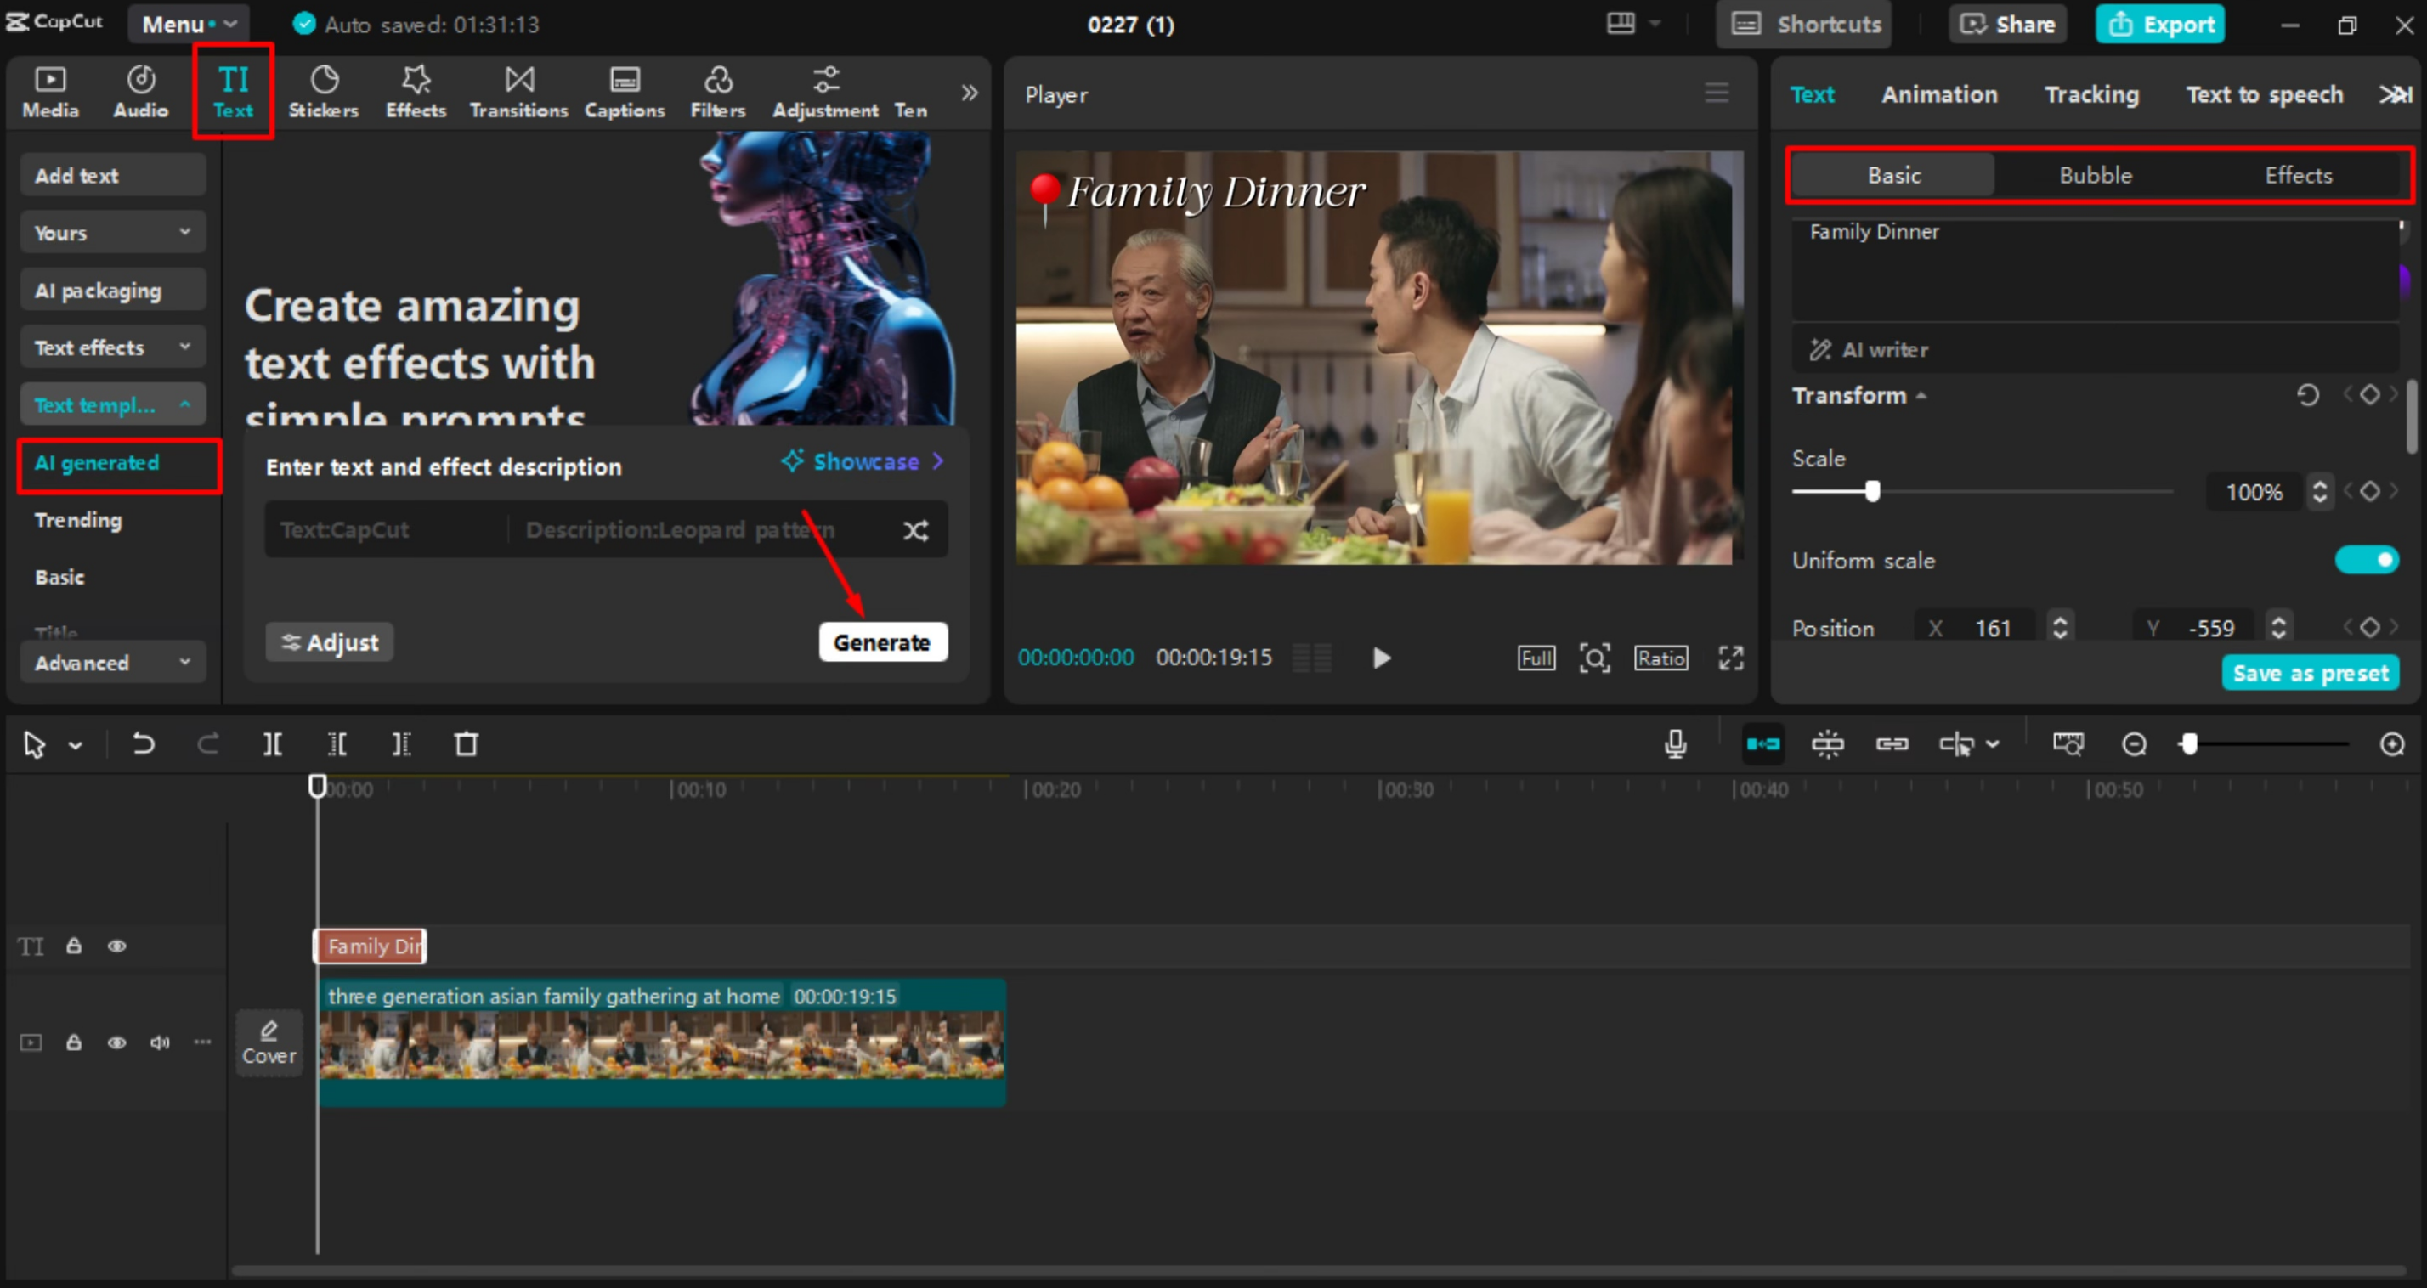Lock the text track
The image size is (2427, 1288).
(x=73, y=946)
